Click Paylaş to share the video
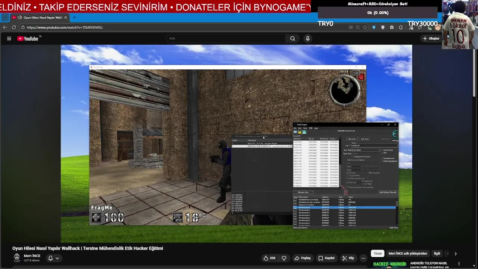 point(302,258)
